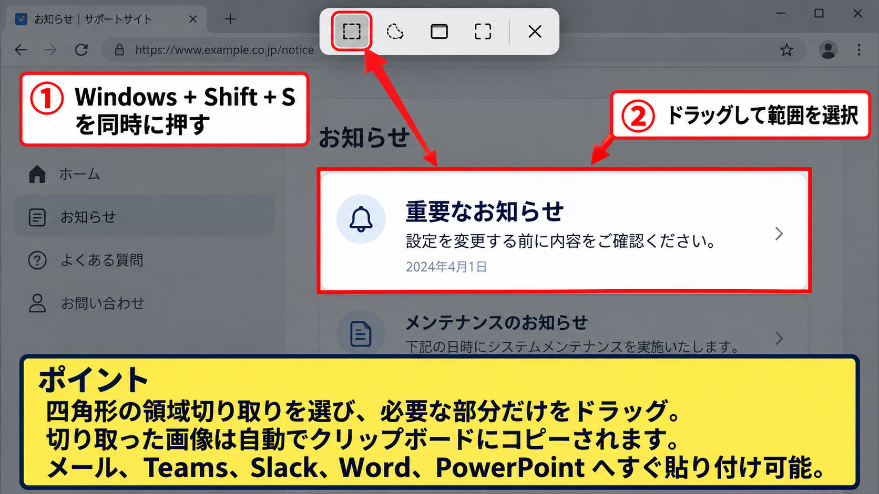Viewport: 879px width, 494px height.
Task: Bookmark the page with the star icon
Action: click(x=786, y=50)
